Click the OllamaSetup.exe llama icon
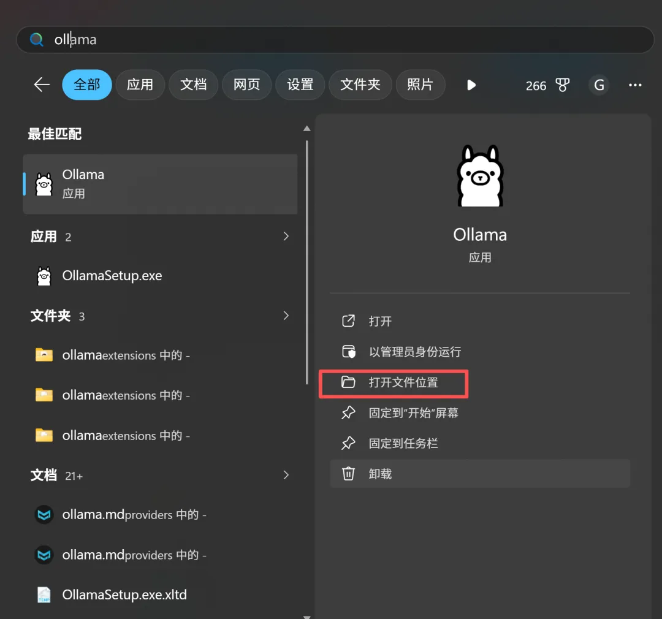This screenshot has height=619, width=662. [44, 276]
